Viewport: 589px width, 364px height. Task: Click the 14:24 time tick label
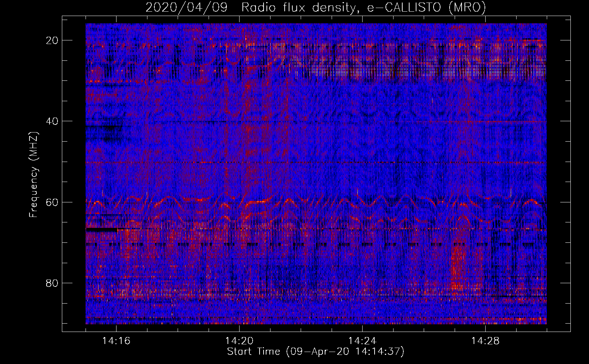coord(362,341)
